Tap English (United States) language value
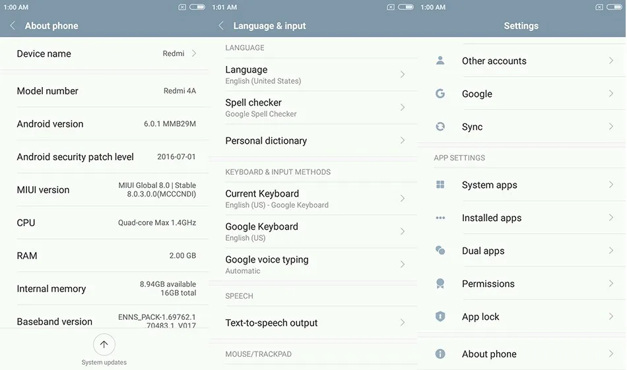The height and width of the screenshot is (370, 627). coord(263,81)
